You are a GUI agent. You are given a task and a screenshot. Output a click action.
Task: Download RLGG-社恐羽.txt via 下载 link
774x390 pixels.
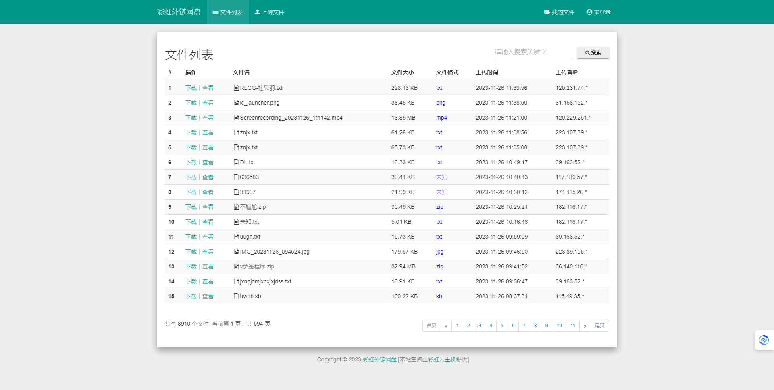coord(191,88)
